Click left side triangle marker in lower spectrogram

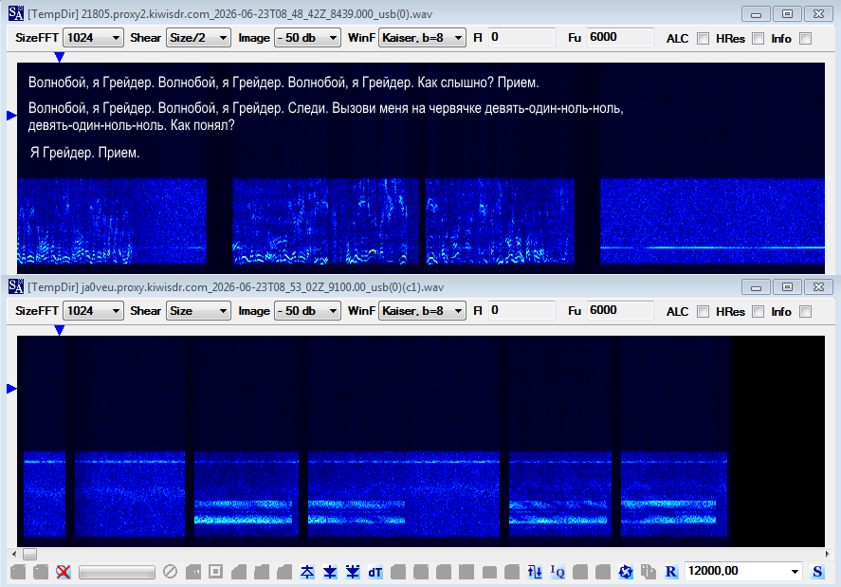(x=11, y=389)
